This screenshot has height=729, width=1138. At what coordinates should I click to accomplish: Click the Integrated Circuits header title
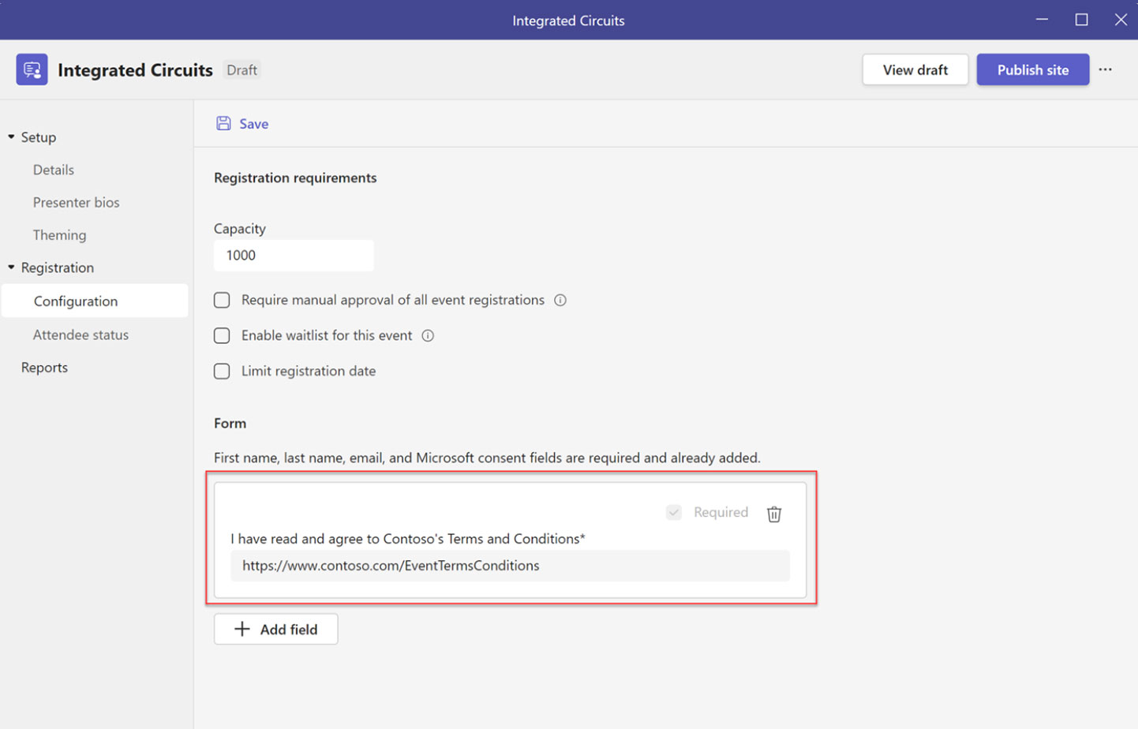[135, 70]
